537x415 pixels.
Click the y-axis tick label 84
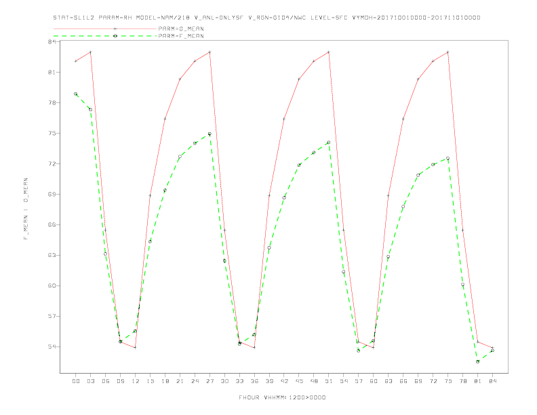coord(52,42)
